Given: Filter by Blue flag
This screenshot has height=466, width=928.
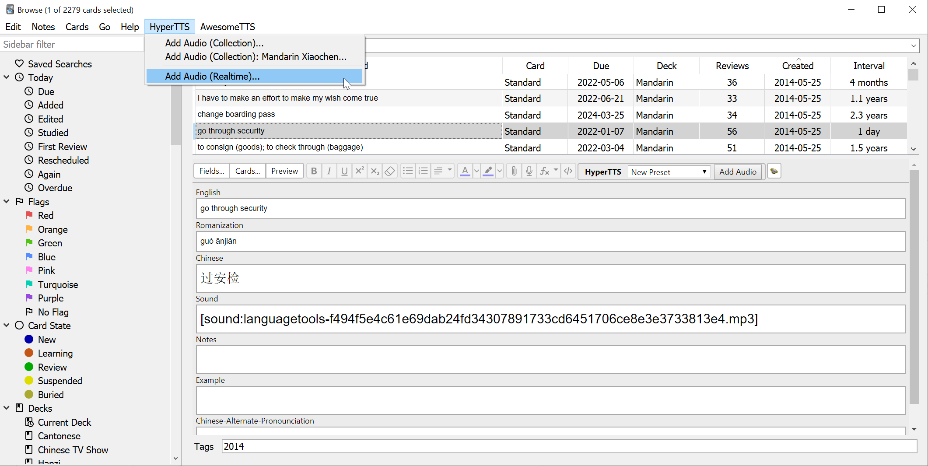Looking at the screenshot, I should [x=46, y=257].
